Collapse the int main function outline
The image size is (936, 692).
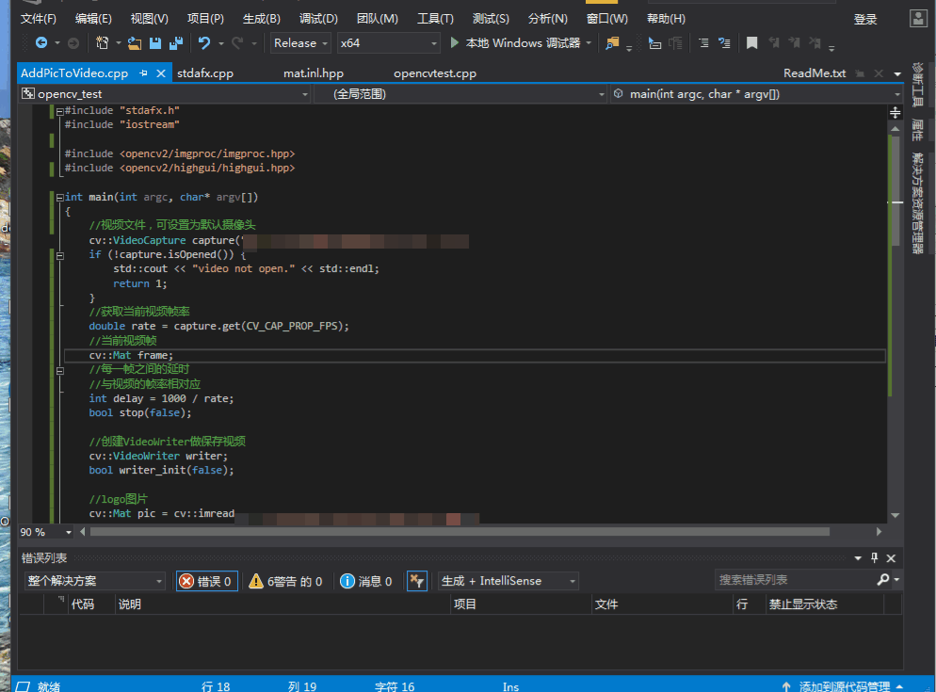click(x=59, y=197)
